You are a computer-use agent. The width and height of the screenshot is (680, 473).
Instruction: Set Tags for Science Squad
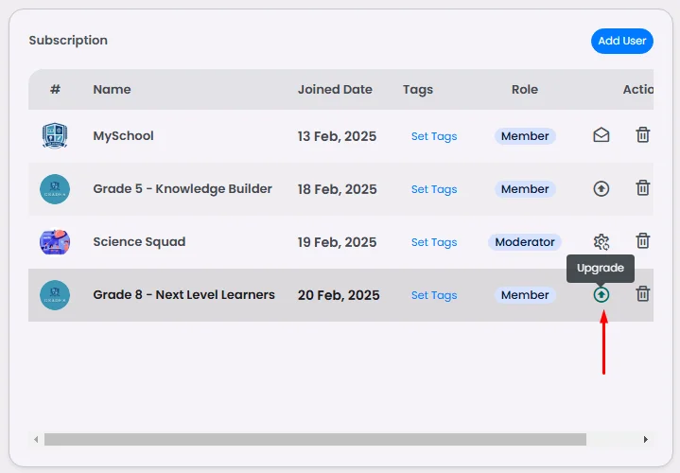[x=434, y=242]
